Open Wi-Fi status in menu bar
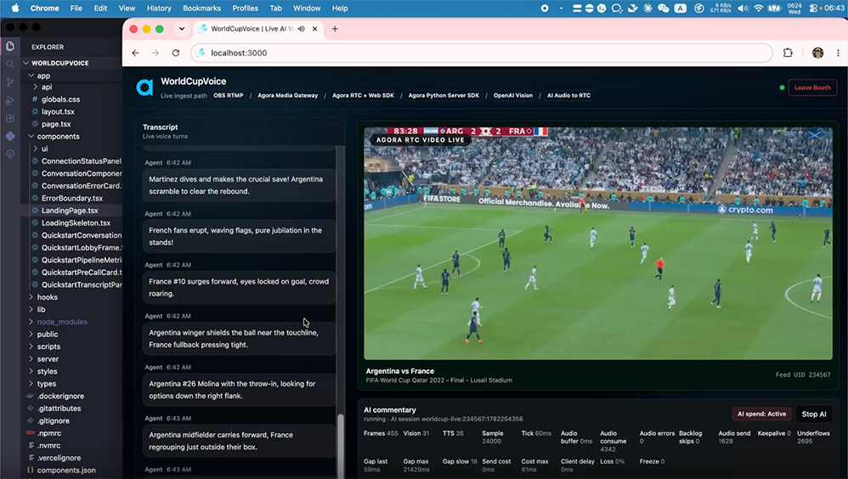Image resolution: width=848 pixels, height=479 pixels. pyautogui.click(x=758, y=8)
